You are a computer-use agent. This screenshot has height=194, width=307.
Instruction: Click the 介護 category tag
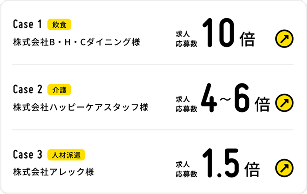(x=60, y=90)
